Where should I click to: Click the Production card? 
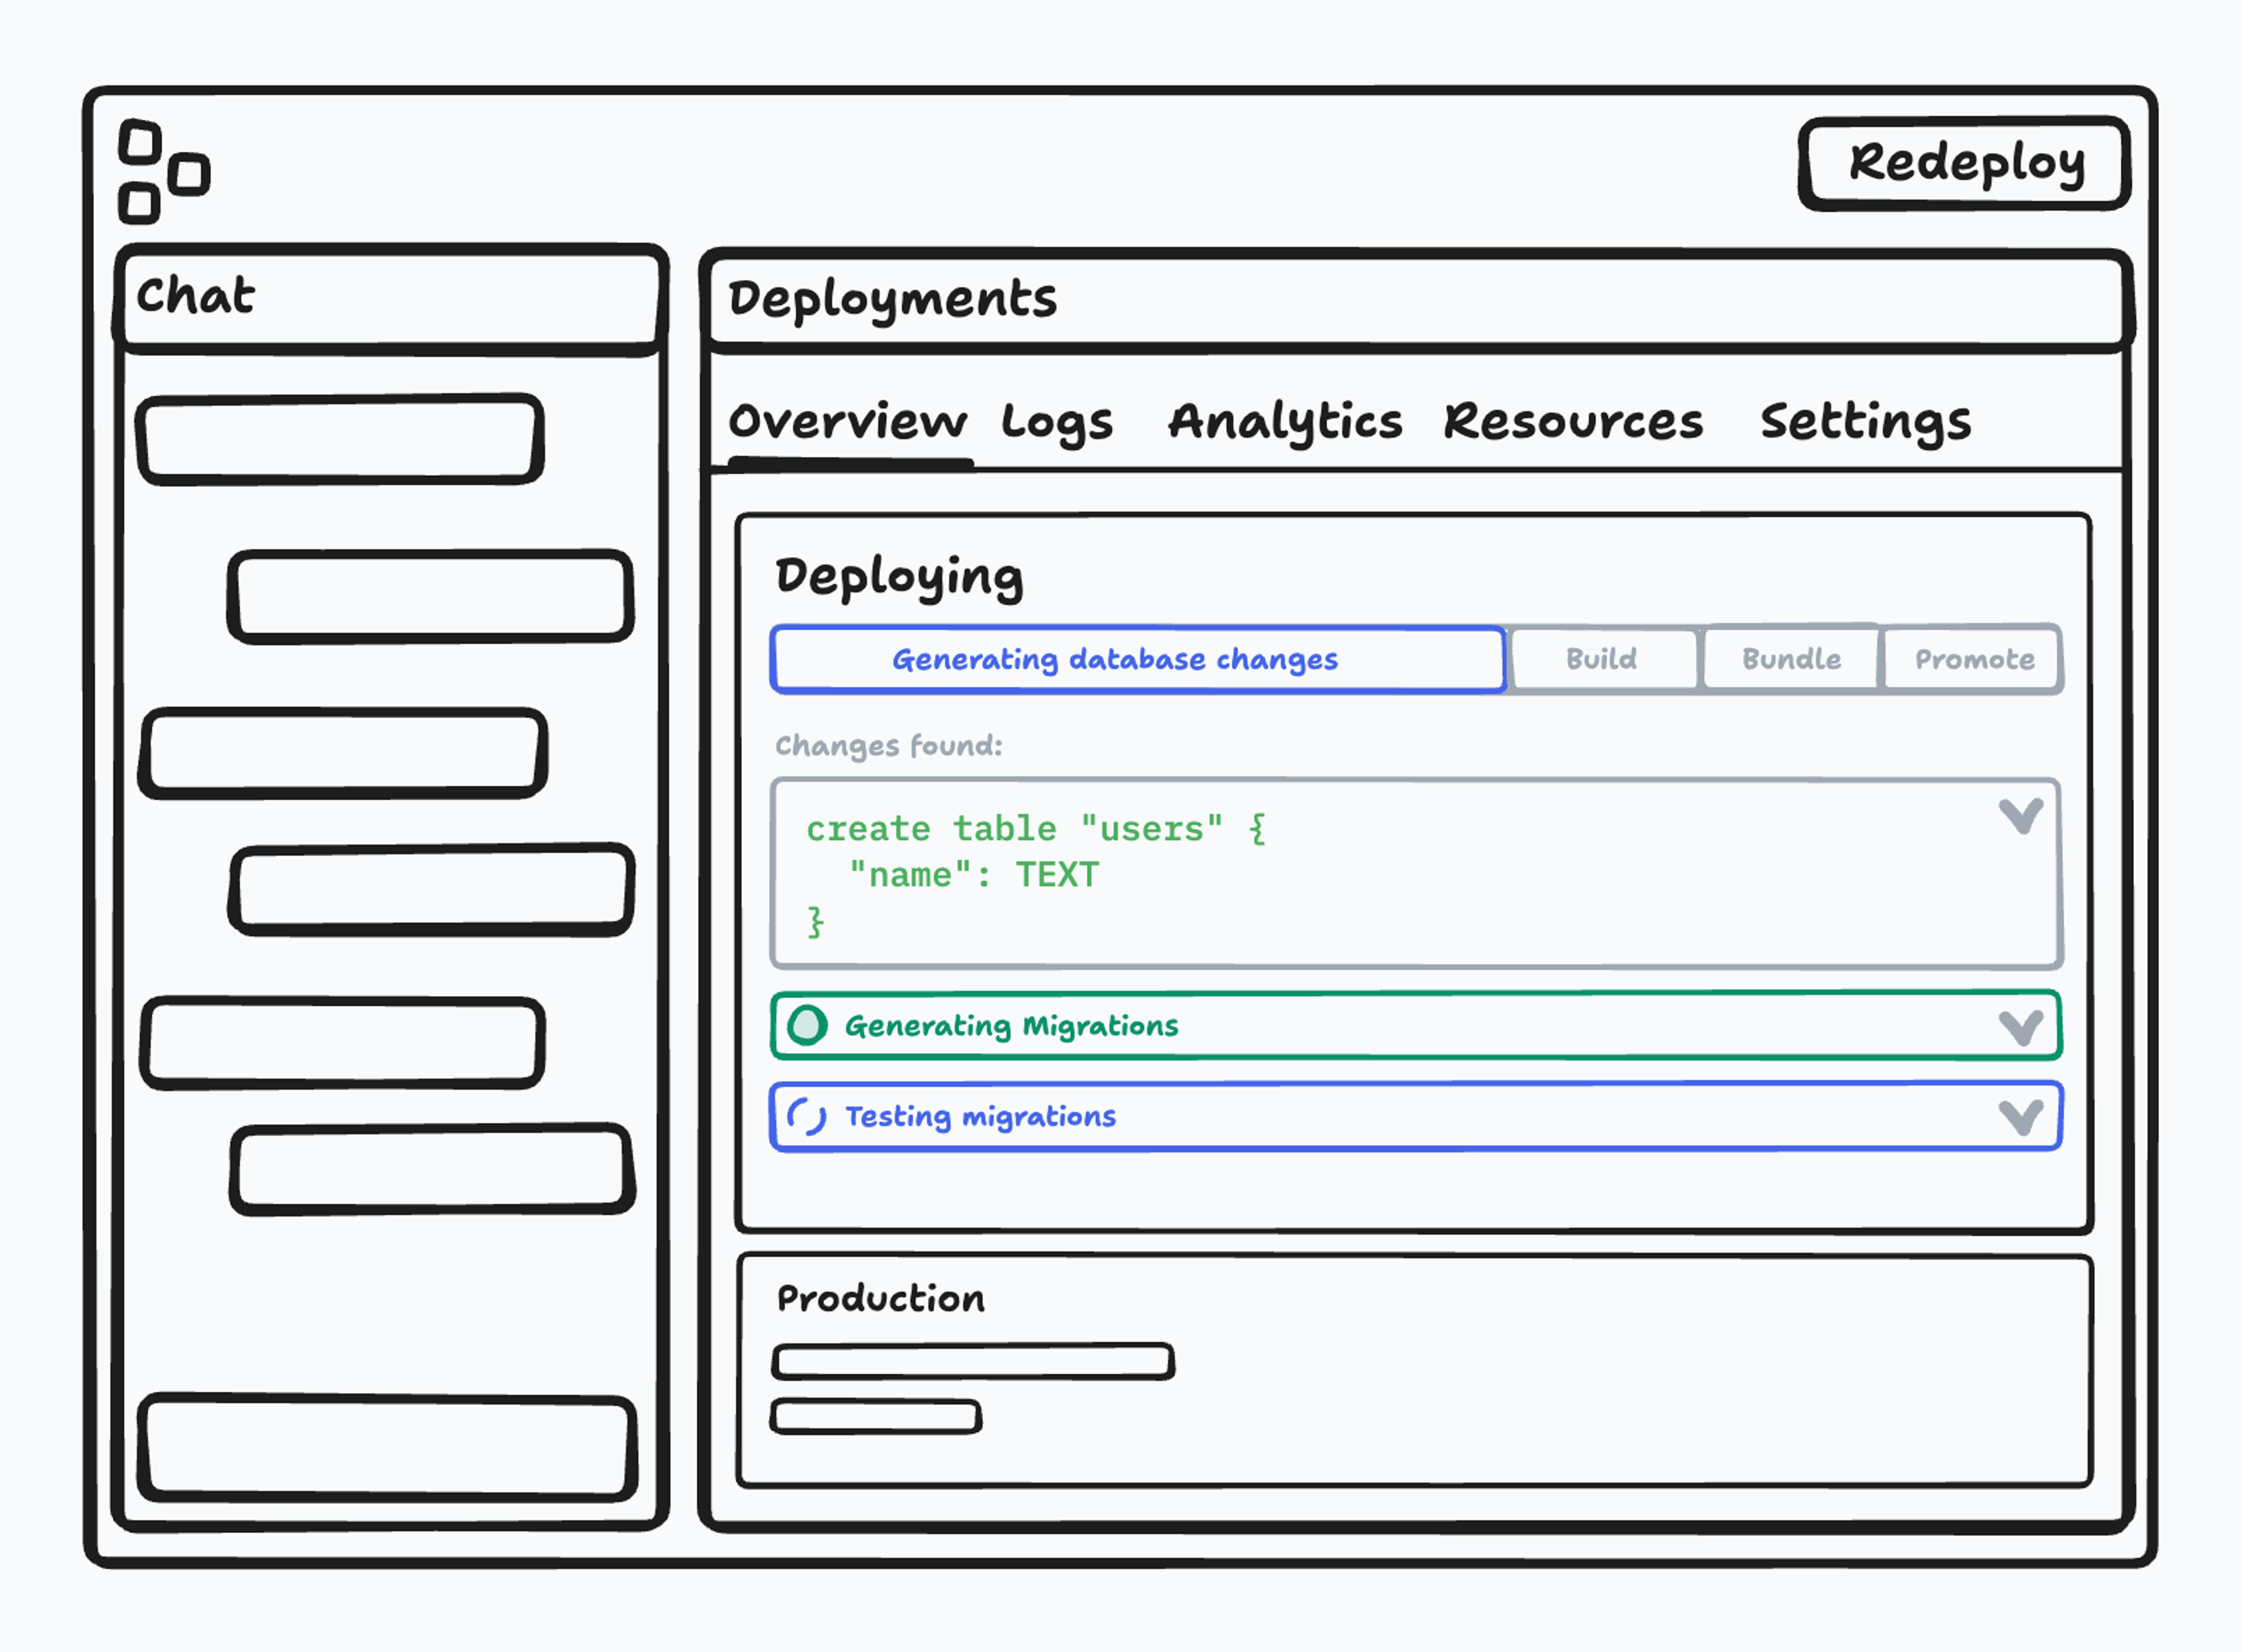pyautogui.click(x=1414, y=1371)
